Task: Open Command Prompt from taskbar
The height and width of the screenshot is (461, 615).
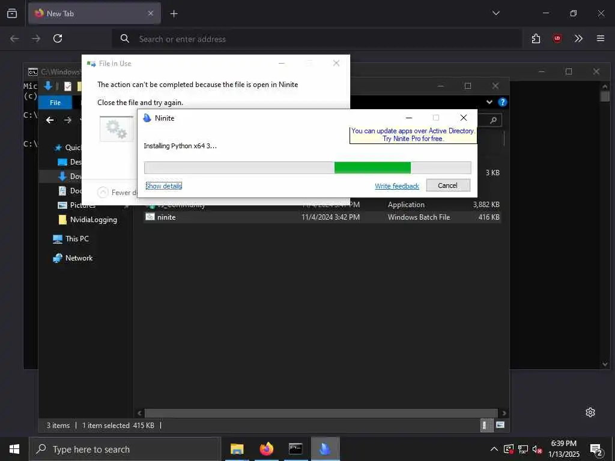Action: point(295,449)
